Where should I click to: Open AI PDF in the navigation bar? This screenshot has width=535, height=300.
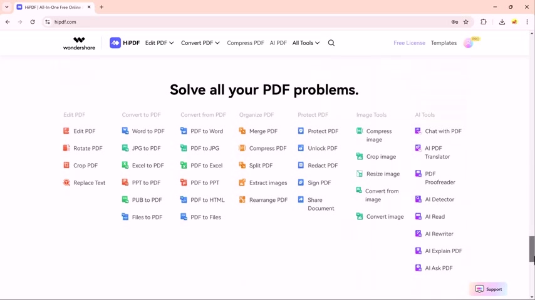tap(278, 43)
